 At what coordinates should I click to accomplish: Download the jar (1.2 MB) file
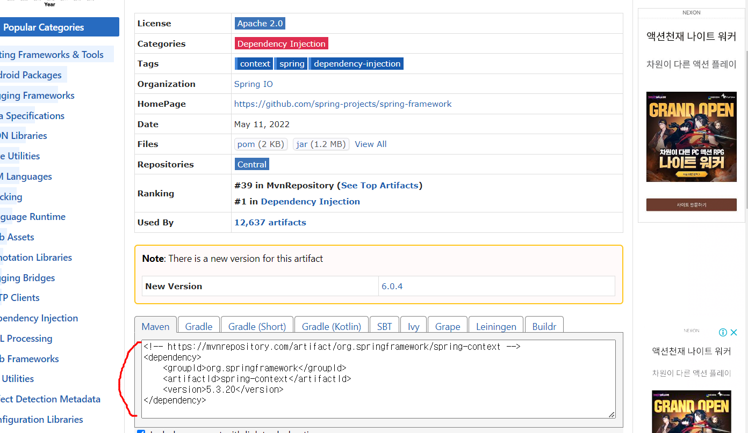coord(321,144)
